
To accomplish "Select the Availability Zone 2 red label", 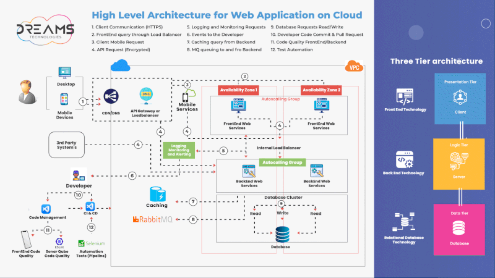I will pyautogui.click(x=321, y=90).
